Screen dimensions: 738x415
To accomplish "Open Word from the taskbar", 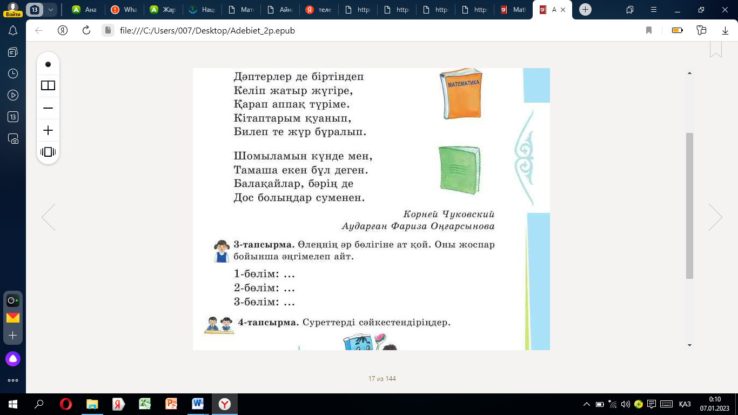I will (198, 404).
